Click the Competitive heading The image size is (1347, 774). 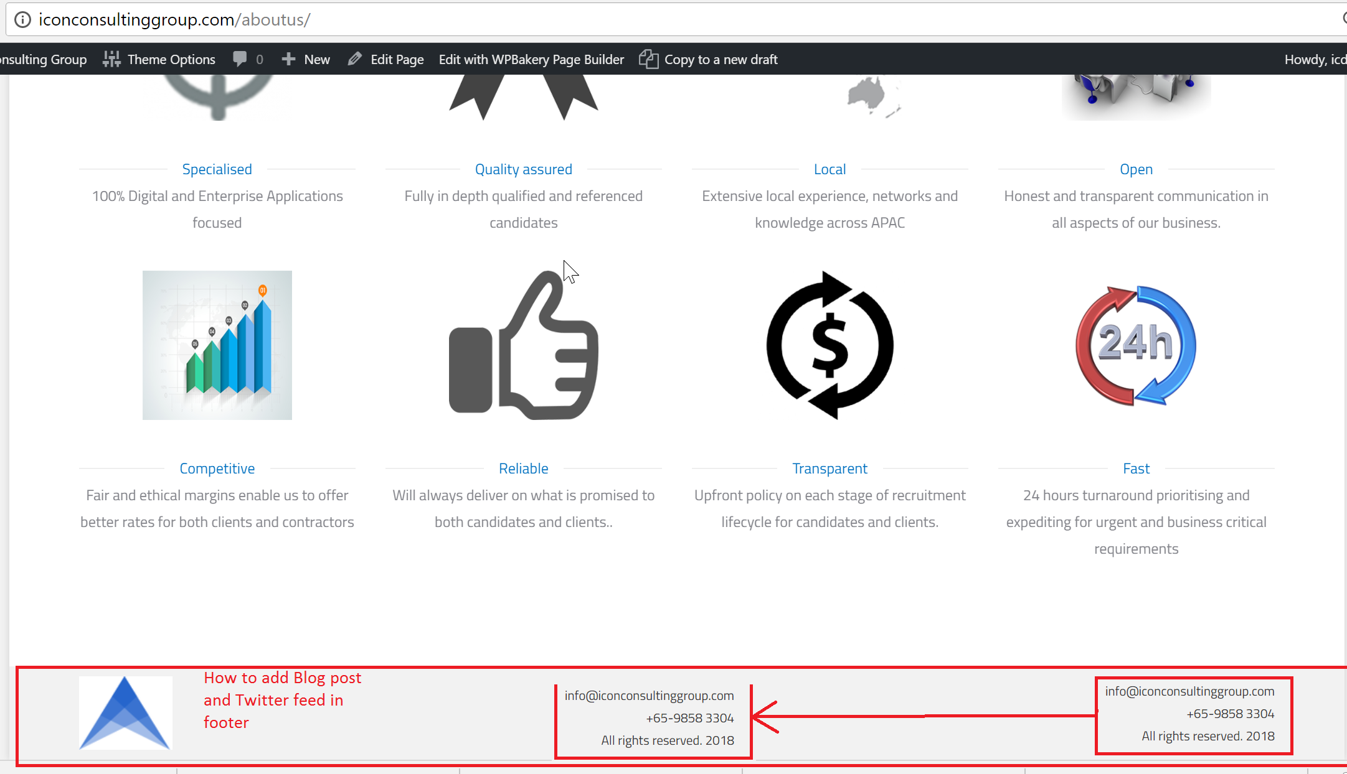[217, 469]
